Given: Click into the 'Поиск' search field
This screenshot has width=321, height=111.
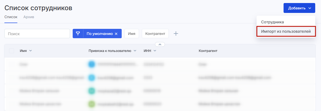Looking at the screenshot, I should click(x=37, y=34).
